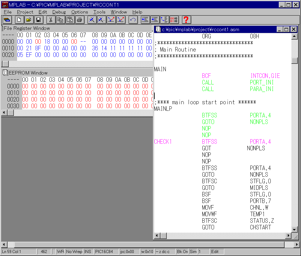Click the asm editor scroll down arrow

click(x=294, y=229)
